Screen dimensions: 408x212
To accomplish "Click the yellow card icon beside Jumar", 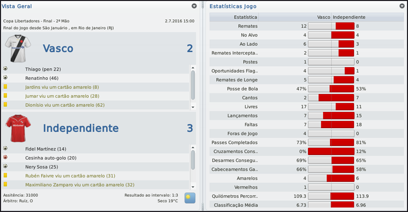I will click(6, 96).
